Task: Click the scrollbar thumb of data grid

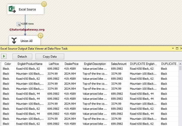Action: tap(180, 68)
